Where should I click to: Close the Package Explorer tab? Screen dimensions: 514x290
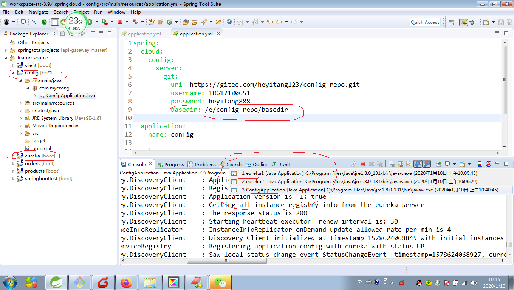53,34
